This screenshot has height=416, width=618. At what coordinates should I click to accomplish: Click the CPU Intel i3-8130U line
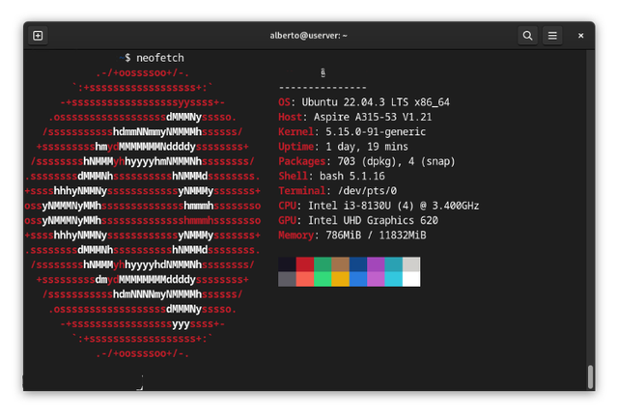[x=379, y=206]
